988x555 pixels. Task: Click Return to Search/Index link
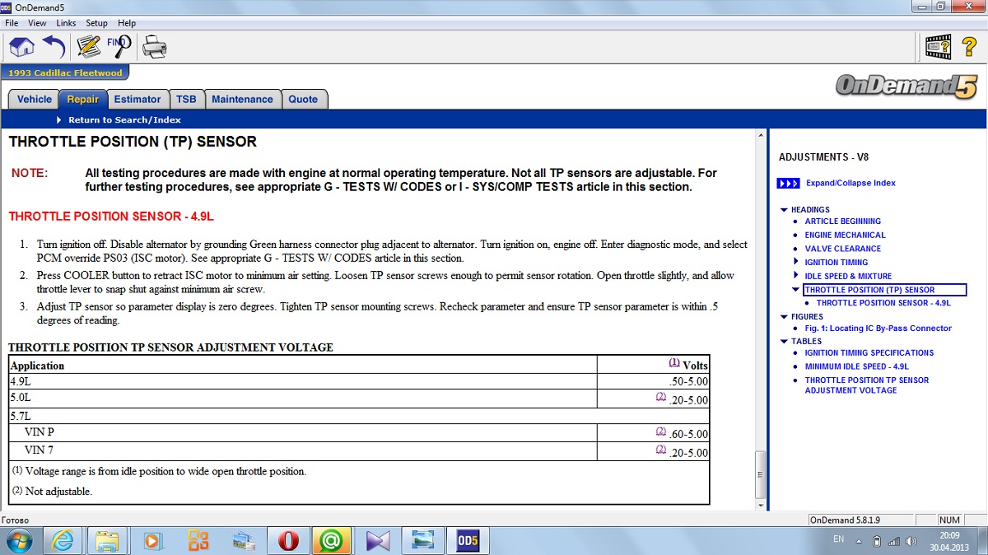click(124, 120)
